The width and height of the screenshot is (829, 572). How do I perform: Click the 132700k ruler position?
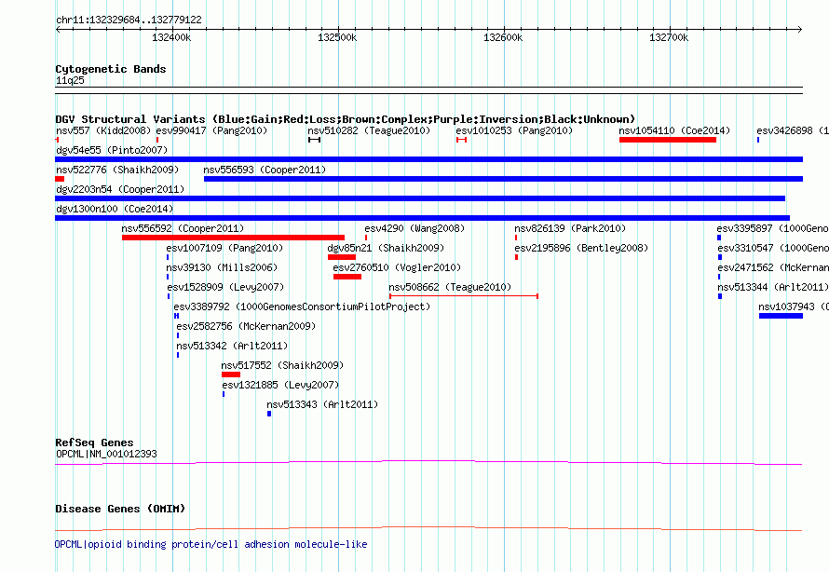coord(669,37)
